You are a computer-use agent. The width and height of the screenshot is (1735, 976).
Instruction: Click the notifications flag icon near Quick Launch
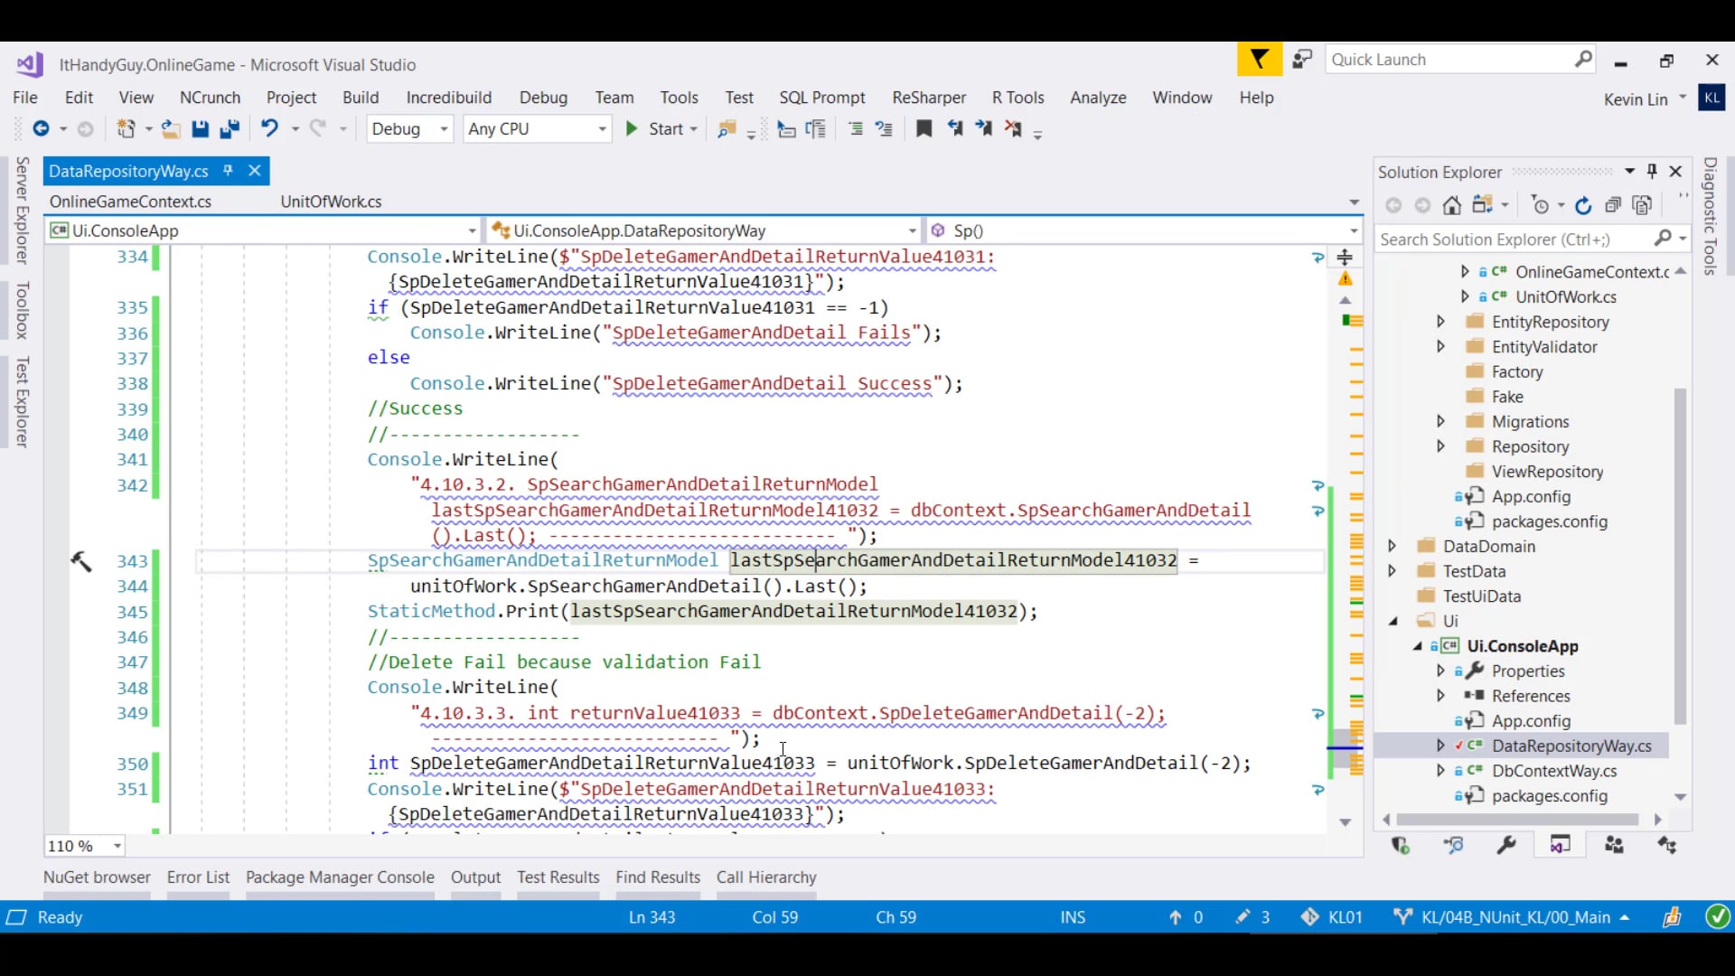1258,58
